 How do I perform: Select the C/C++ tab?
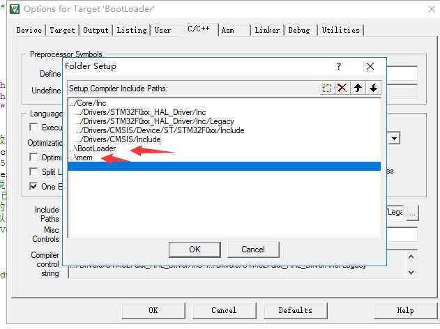[x=199, y=29]
